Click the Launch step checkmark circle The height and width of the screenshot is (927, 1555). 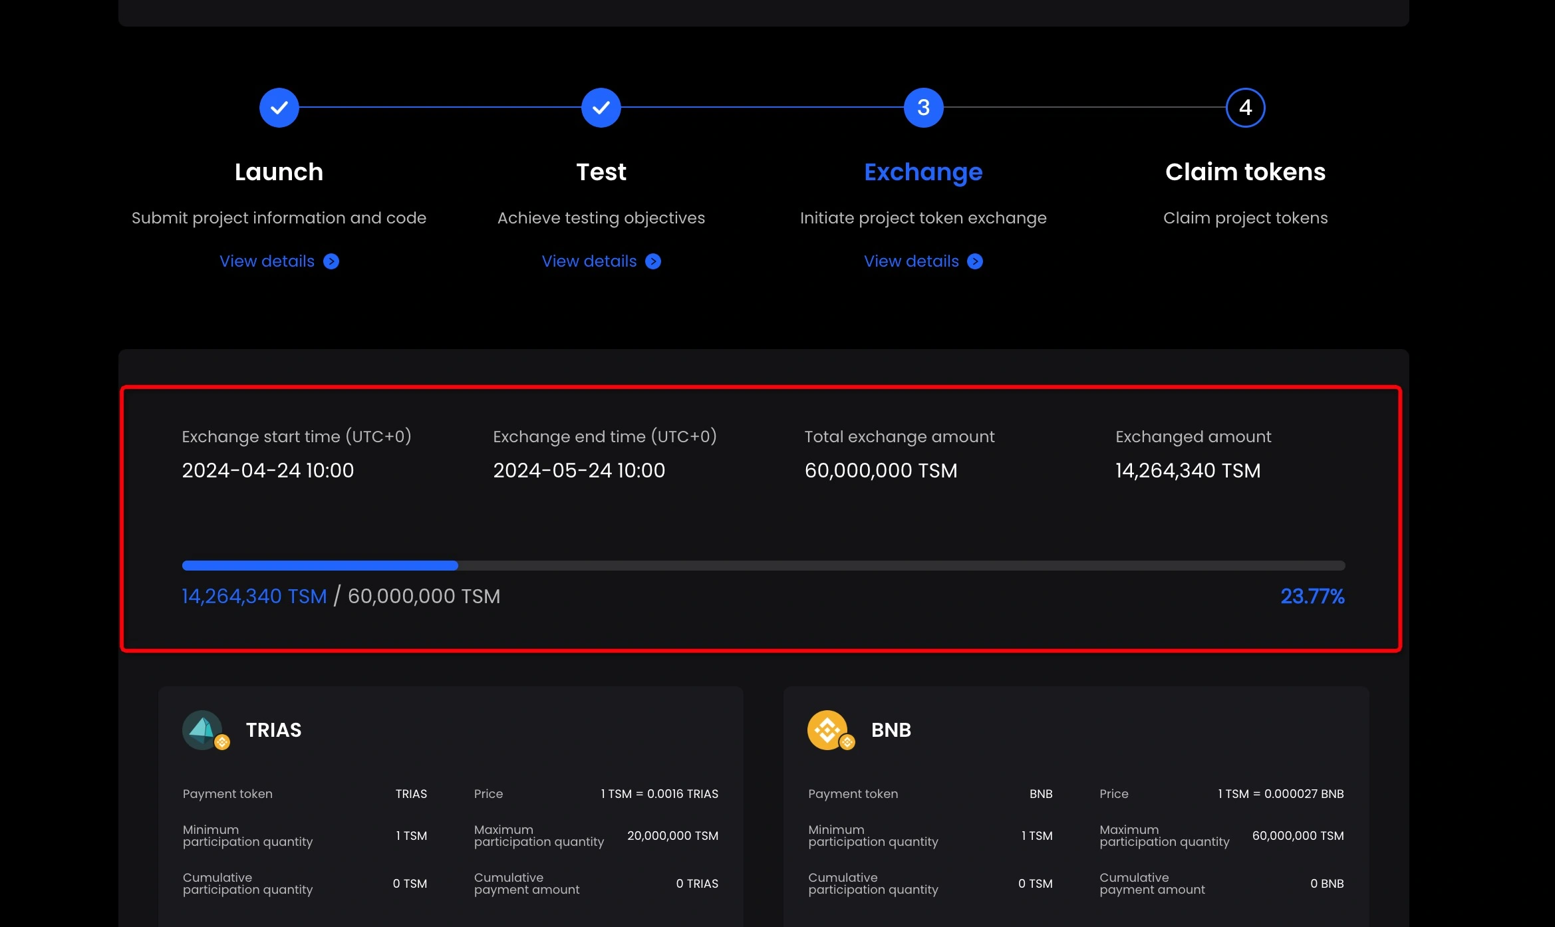tap(279, 108)
